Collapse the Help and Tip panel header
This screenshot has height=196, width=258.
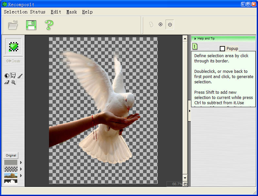[223, 39]
